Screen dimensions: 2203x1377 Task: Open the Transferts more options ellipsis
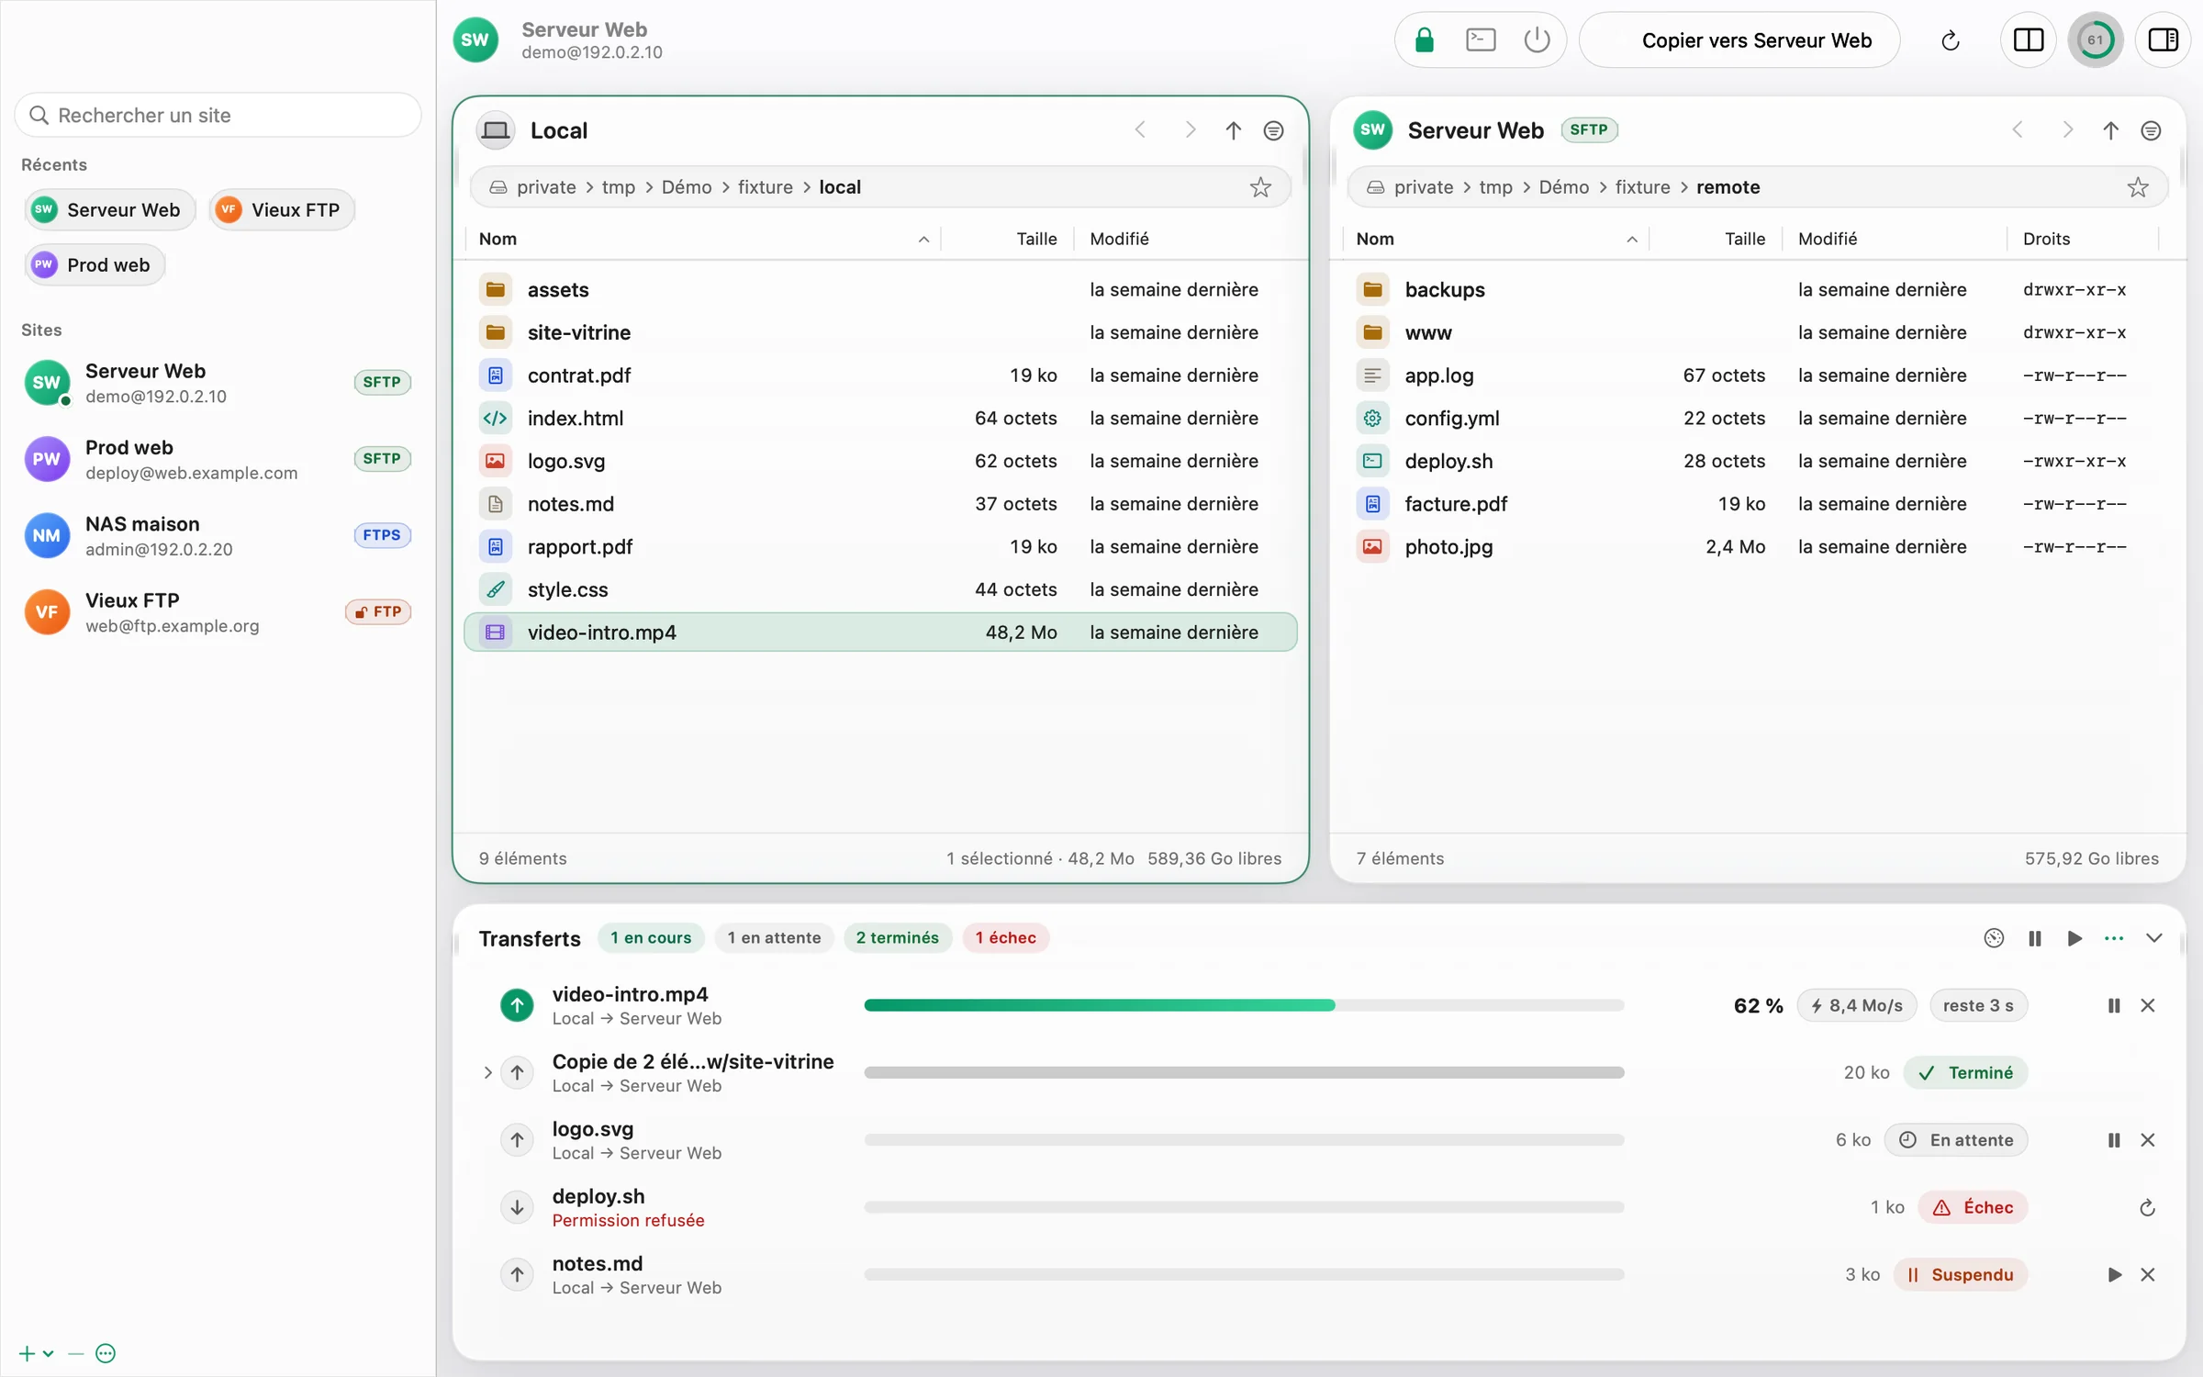[x=2114, y=938]
